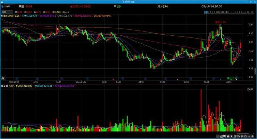The width and height of the screenshot is (257, 139).
Task: Select the adjusted monthly (還月) period tab
Action: [227, 12]
